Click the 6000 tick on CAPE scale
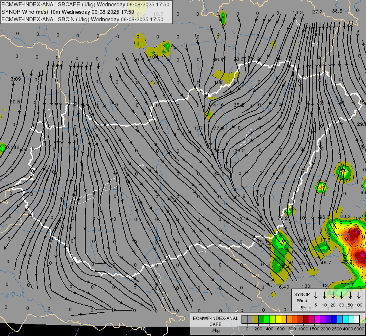The height and width of the screenshot is (336, 366). 359,329
